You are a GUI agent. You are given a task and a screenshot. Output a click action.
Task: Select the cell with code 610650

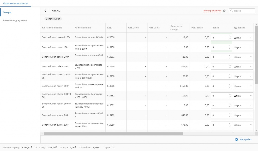tap(111, 66)
